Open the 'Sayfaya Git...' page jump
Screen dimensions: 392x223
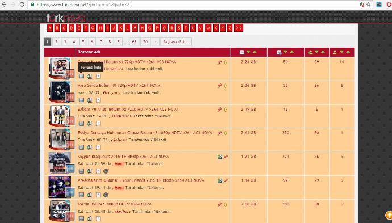click(176, 41)
